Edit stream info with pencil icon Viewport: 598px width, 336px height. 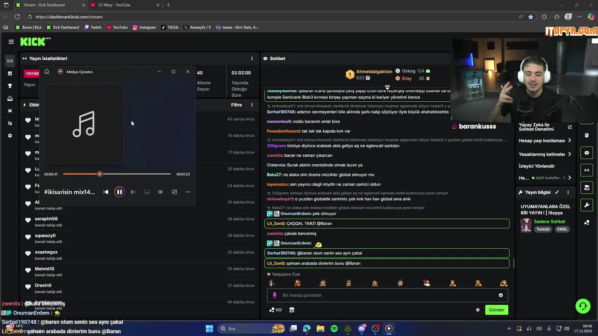coord(557,192)
